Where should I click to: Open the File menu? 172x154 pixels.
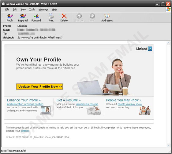point(7,10)
